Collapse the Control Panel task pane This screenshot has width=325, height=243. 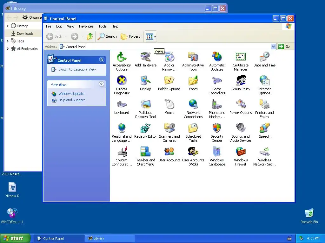[102, 60]
